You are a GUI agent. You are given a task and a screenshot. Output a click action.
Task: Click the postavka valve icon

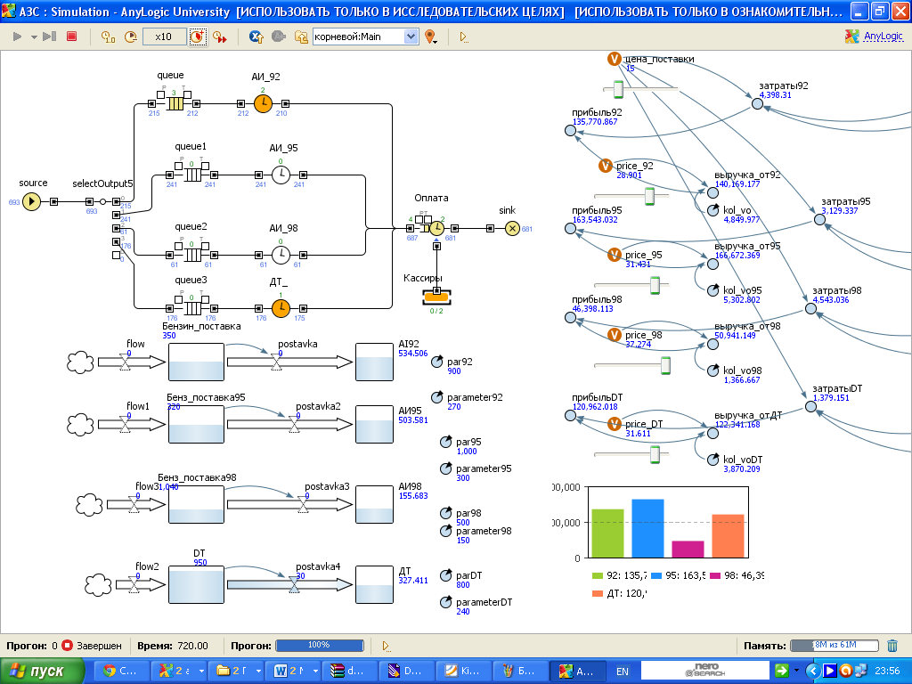(277, 363)
